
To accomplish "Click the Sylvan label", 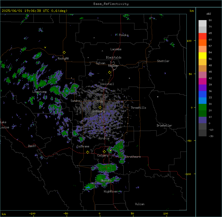I will [100, 63].
